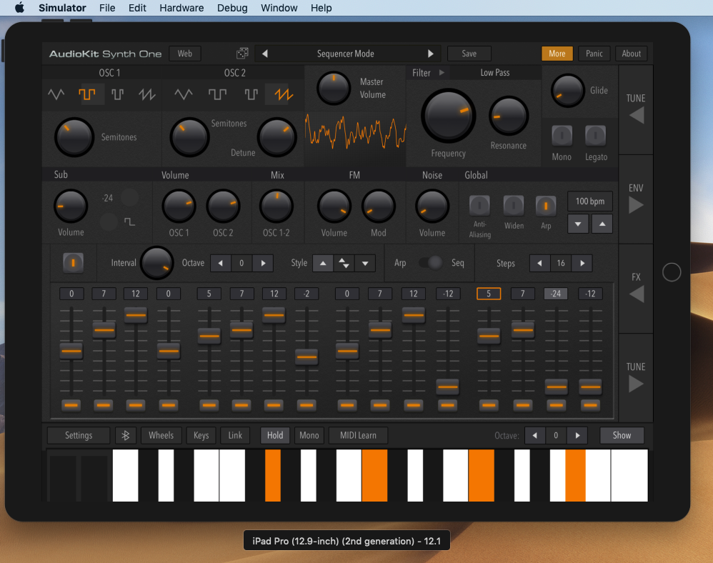Open the Simulator menu
This screenshot has height=563, width=713.
pyautogui.click(x=62, y=8)
